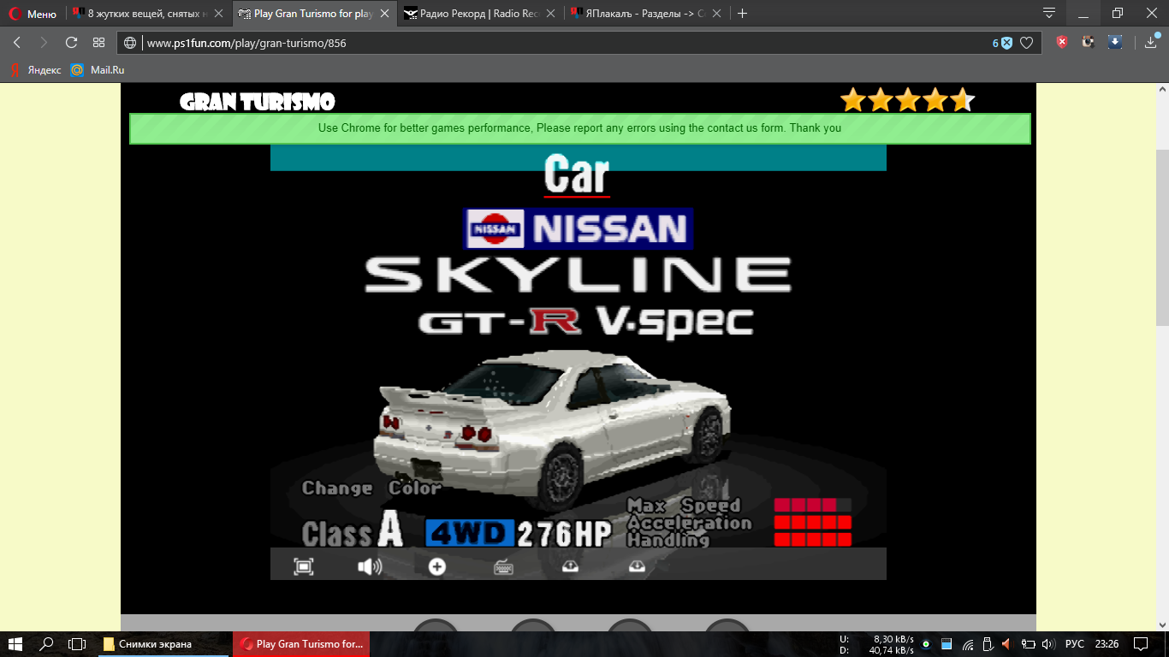Open the browser downloads panel icon

(1151, 42)
